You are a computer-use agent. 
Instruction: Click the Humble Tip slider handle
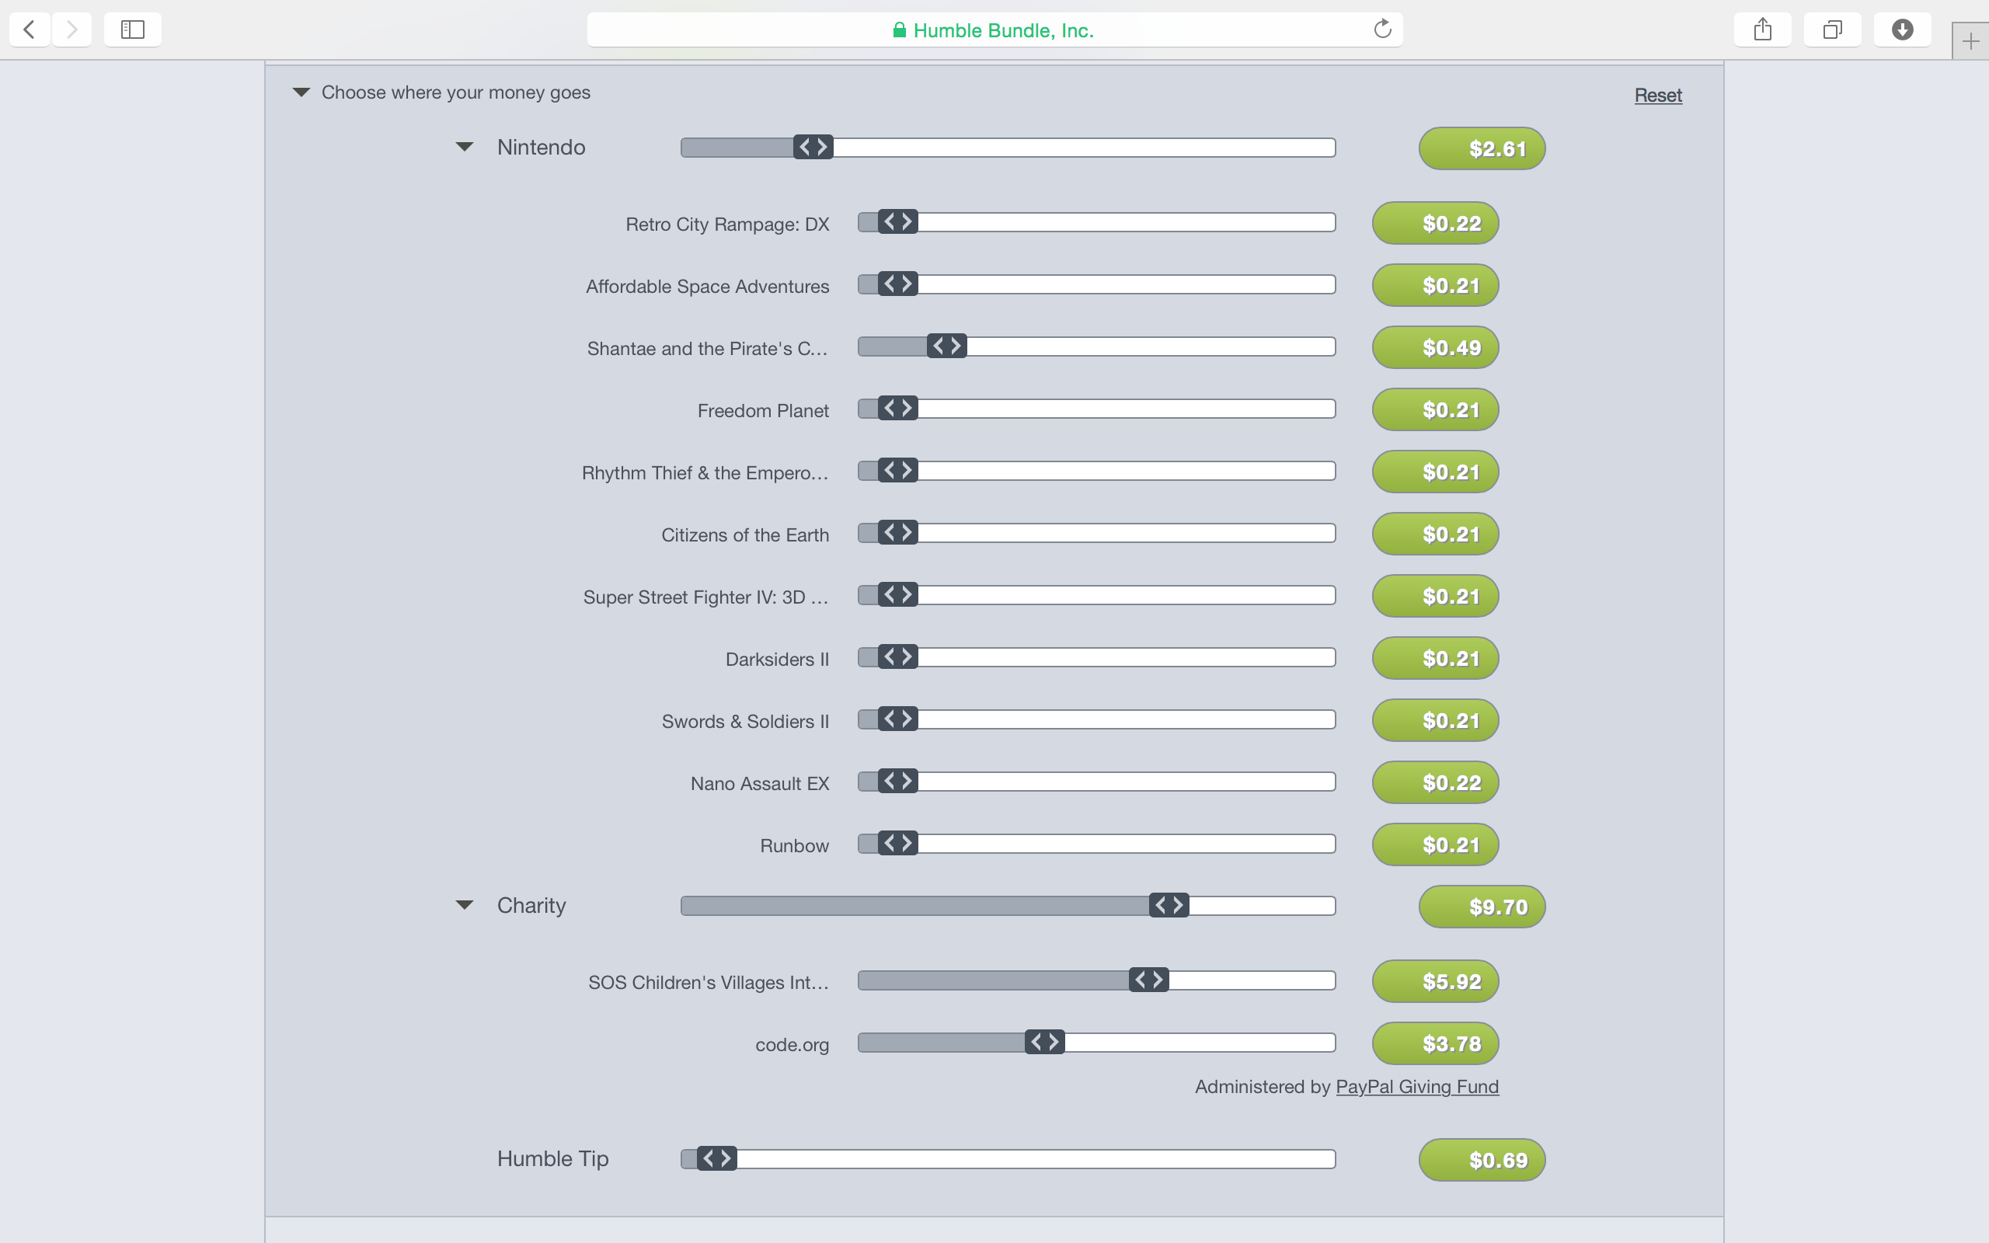[716, 1158]
